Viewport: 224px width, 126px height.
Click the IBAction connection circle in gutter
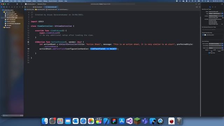click(28, 42)
